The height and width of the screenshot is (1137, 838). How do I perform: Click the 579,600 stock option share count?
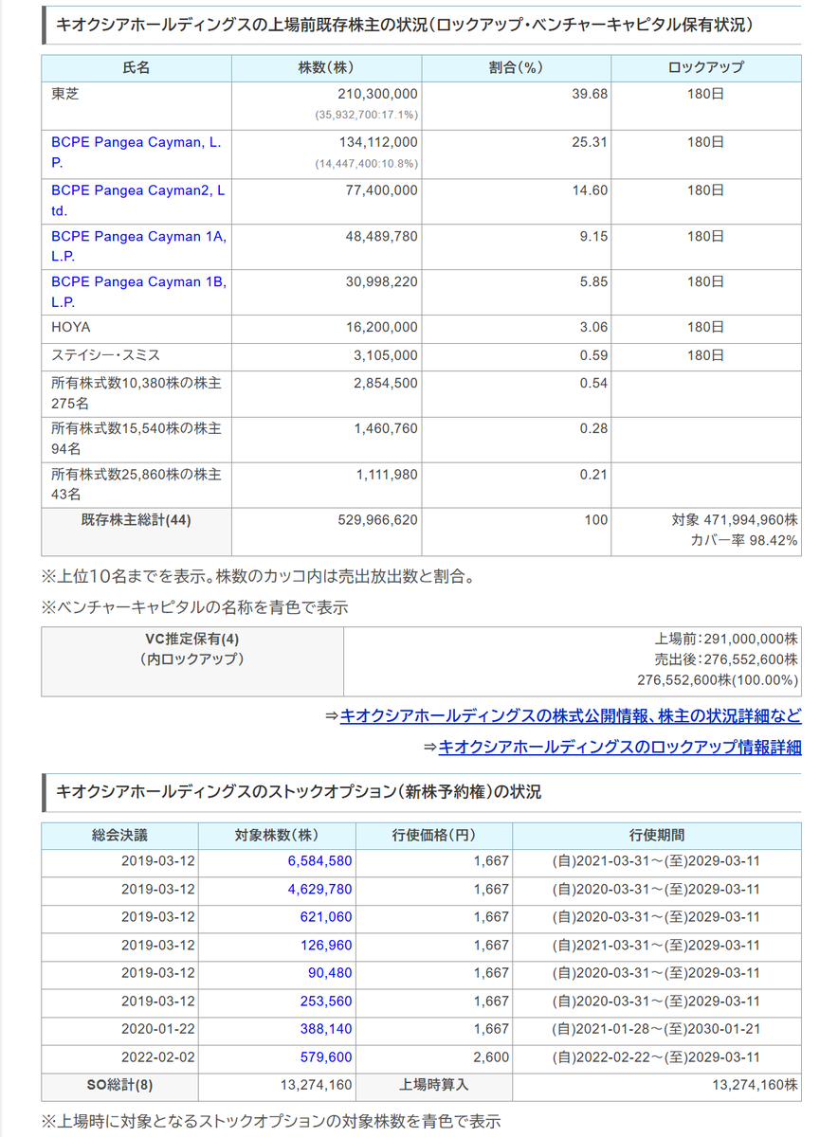(327, 1056)
